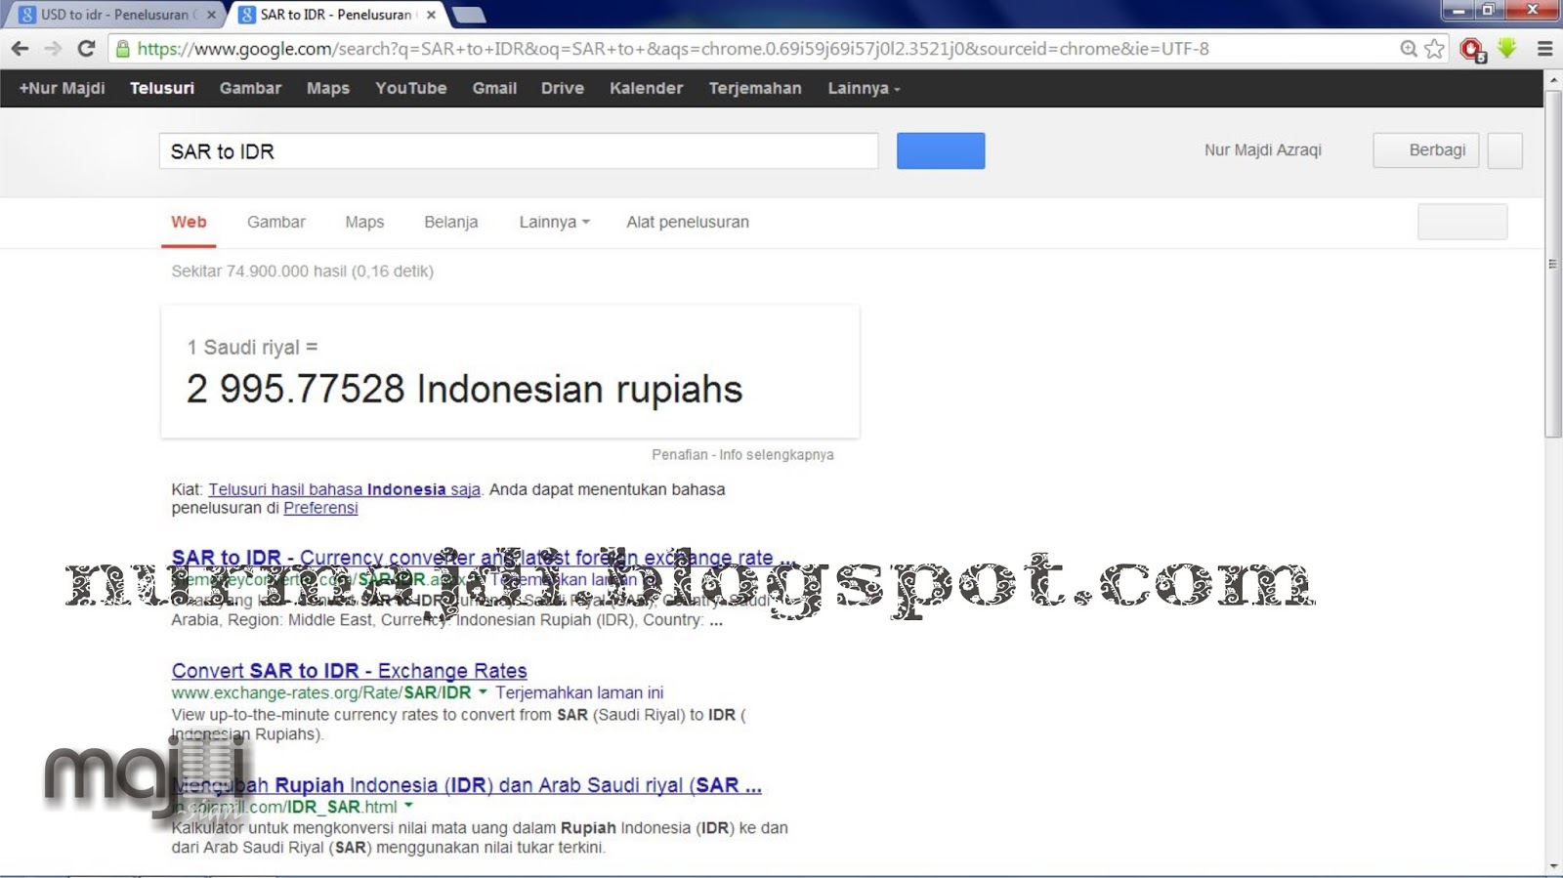The image size is (1563, 878).
Task: Open 'SAR to IDR - Currency converter' result
Action: 484,558
